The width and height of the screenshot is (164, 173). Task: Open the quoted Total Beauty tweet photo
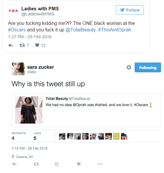[x=29, y=110]
